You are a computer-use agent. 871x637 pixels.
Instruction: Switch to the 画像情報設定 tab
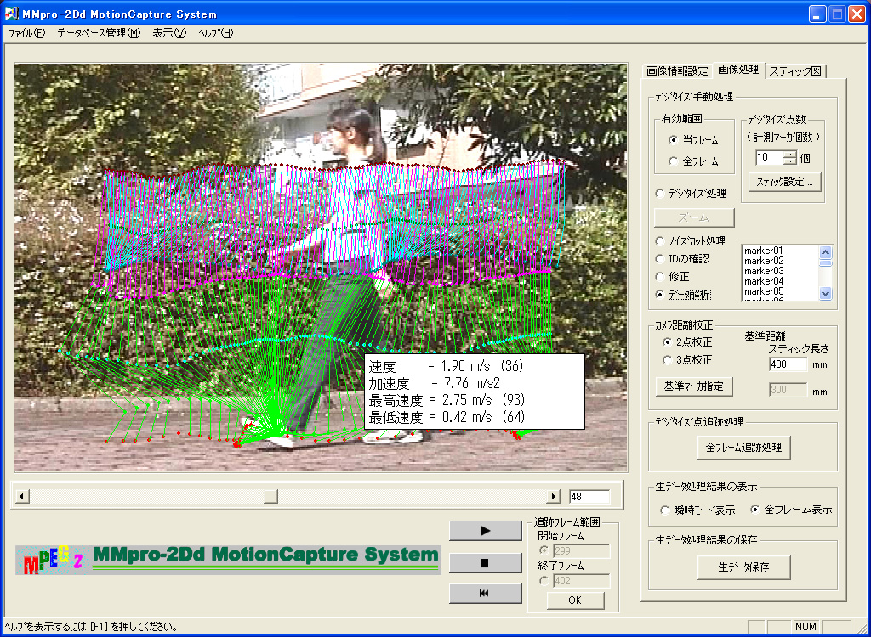677,71
